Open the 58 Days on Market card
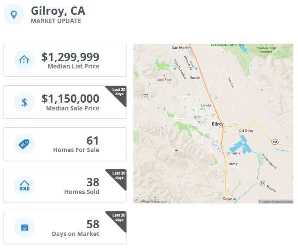 pyautogui.click(x=65, y=227)
